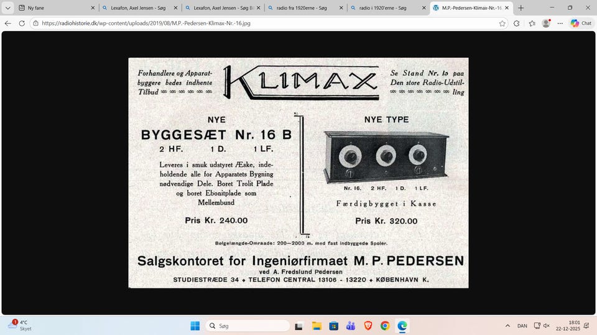The image size is (597, 335).
Task: Close the Ny fane tab
Action: click(93, 7)
